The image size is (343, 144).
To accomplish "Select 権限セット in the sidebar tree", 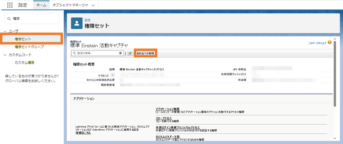I will 23,39.
